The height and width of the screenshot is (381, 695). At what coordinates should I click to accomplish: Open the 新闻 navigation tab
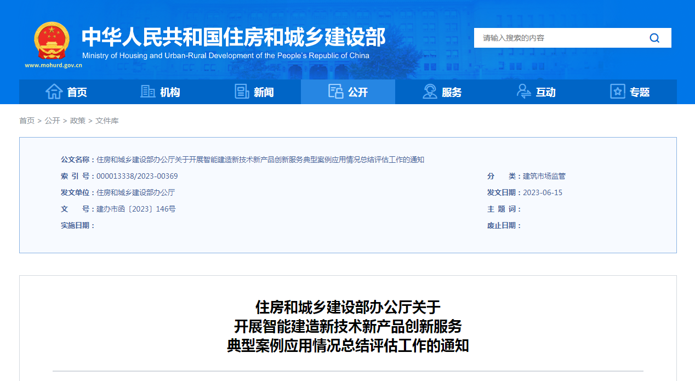pyautogui.click(x=254, y=92)
